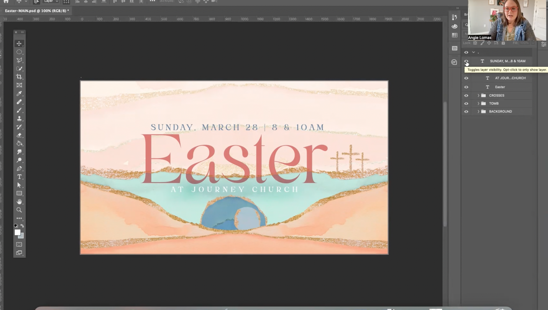The image size is (548, 310).
Task: Select the AT JOUR...CHURCH text layer
Action: click(x=510, y=78)
